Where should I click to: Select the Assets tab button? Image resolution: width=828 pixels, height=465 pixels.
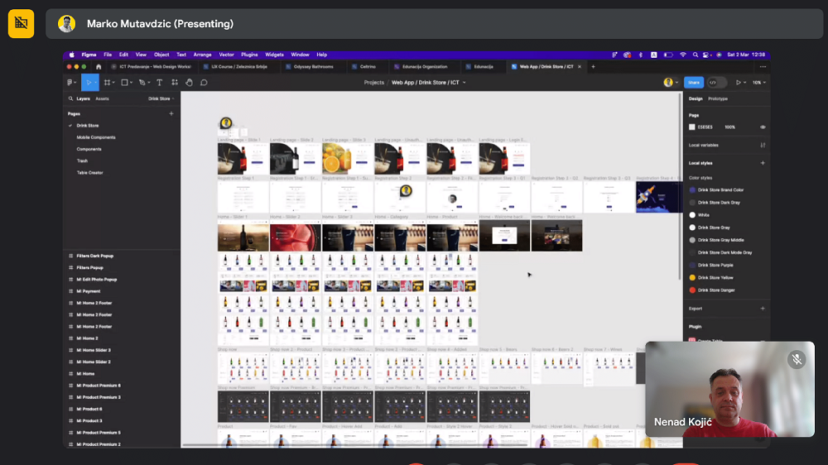[x=102, y=98]
